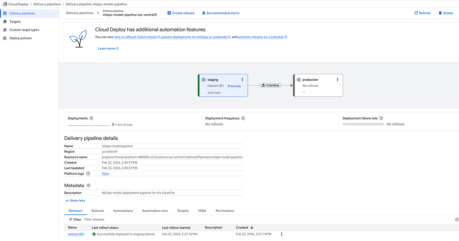Open prevent deployments on holidays link

[x=196, y=37]
